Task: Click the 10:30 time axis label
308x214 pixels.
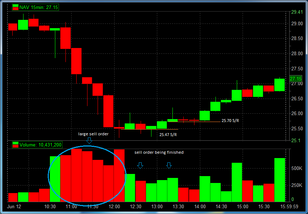Action: pos(50,207)
